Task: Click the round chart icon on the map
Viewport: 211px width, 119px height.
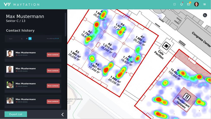Action: click(x=205, y=15)
